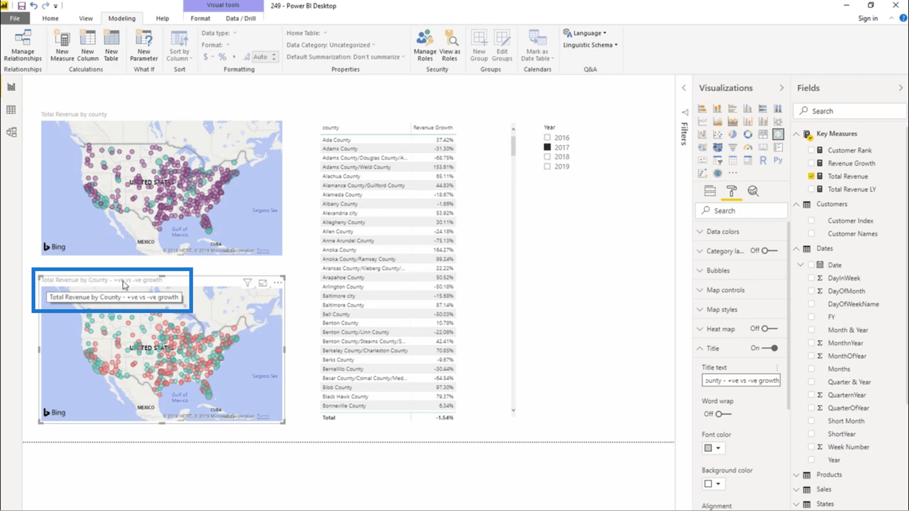The image size is (909, 511).
Task: Check the Customer Rank field box
Action: point(811,150)
